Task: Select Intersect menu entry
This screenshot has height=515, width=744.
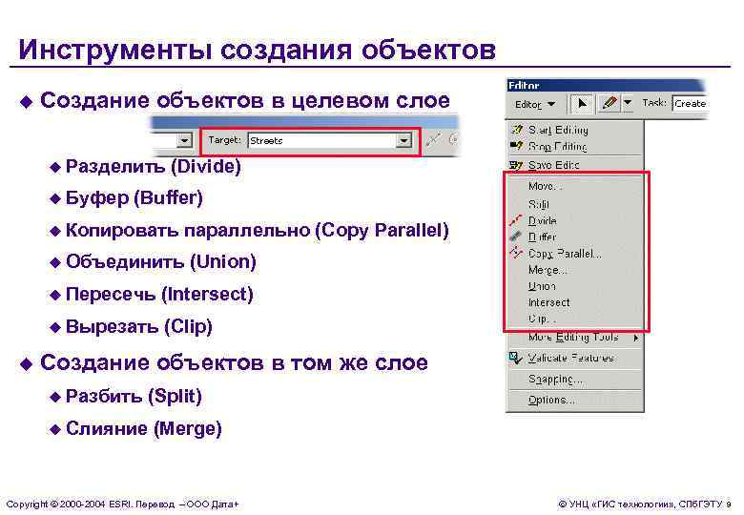Action: pyautogui.click(x=549, y=302)
